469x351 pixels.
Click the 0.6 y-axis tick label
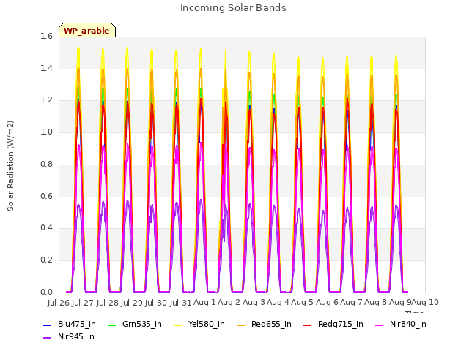point(46,197)
